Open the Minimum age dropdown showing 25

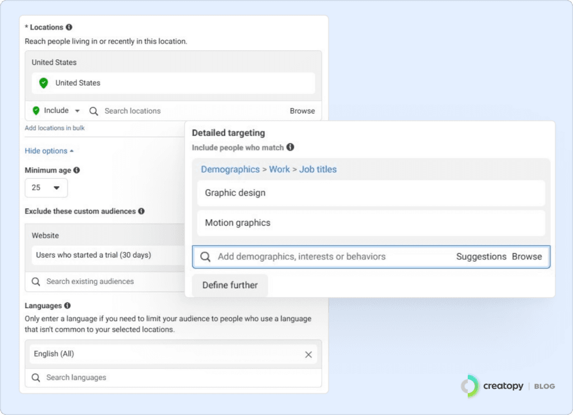pyautogui.click(x=46, y=188)
